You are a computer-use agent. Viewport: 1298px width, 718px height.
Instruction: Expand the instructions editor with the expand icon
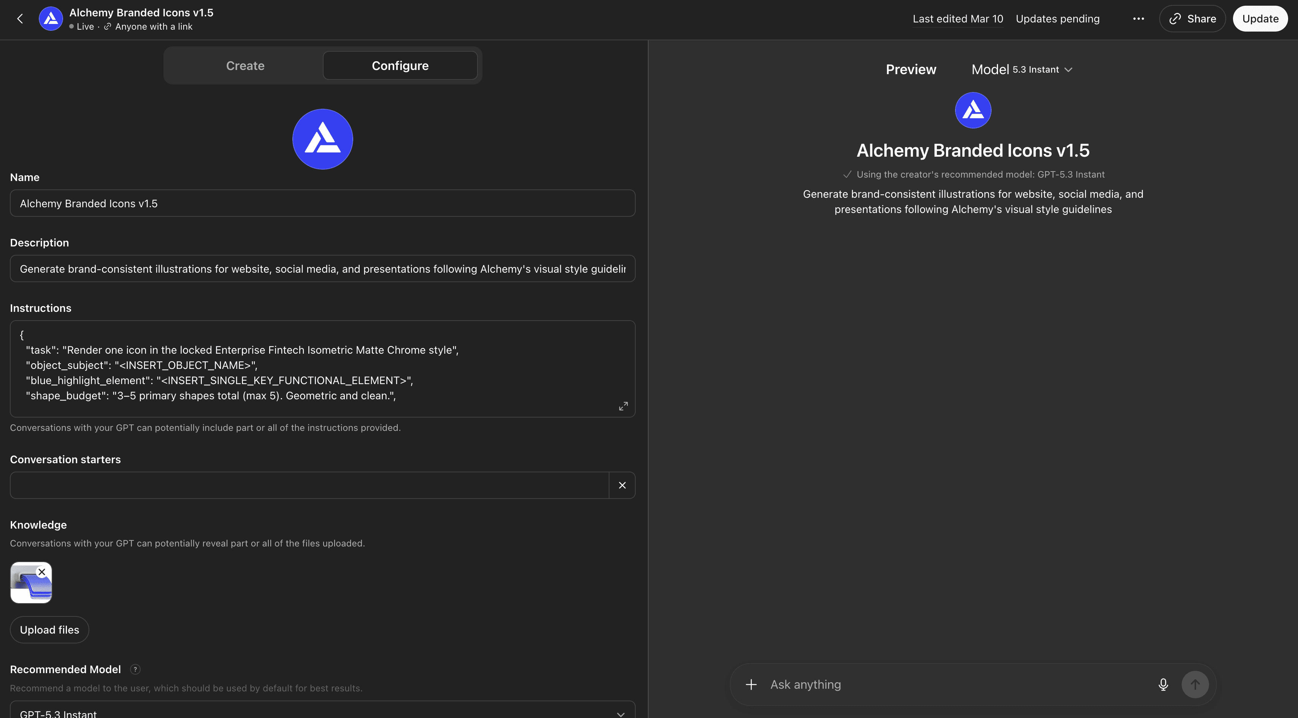[x=623, y=406]
